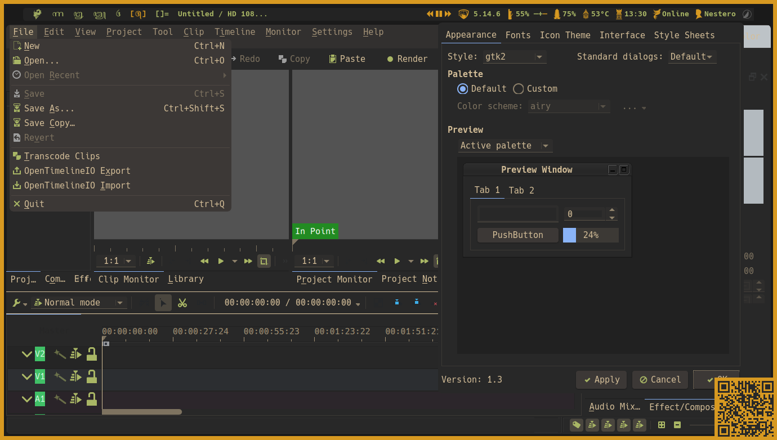Image resolution: width=777 pixels, height=440 pixels.
Task: Click the effects wand icon on track V2
Action: pyautogui.click(x=60, y=354)
